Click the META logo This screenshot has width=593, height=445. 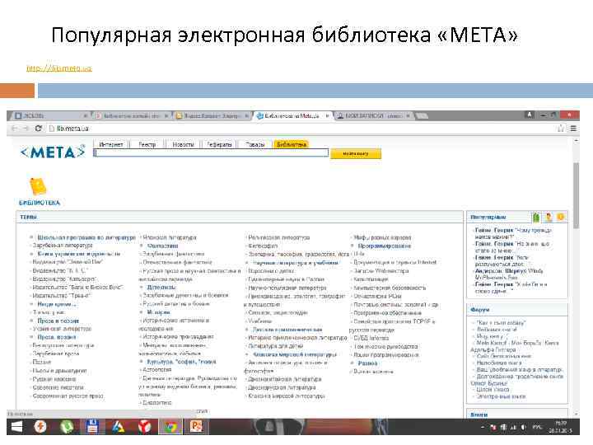point(53,152)
